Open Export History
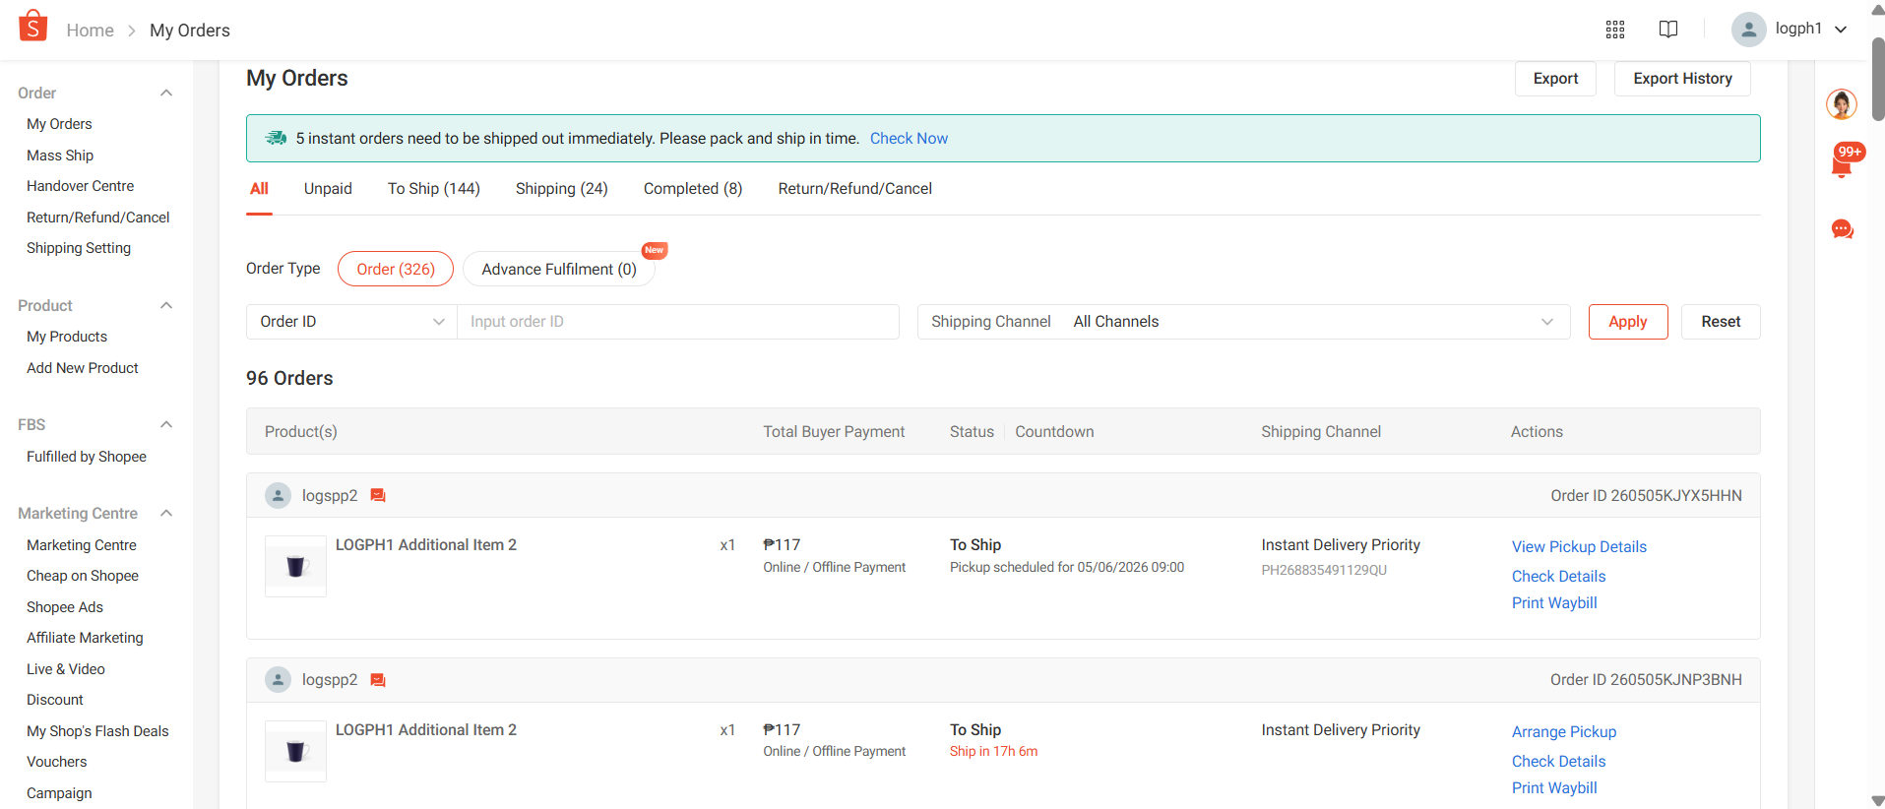 coord(1682,79)
